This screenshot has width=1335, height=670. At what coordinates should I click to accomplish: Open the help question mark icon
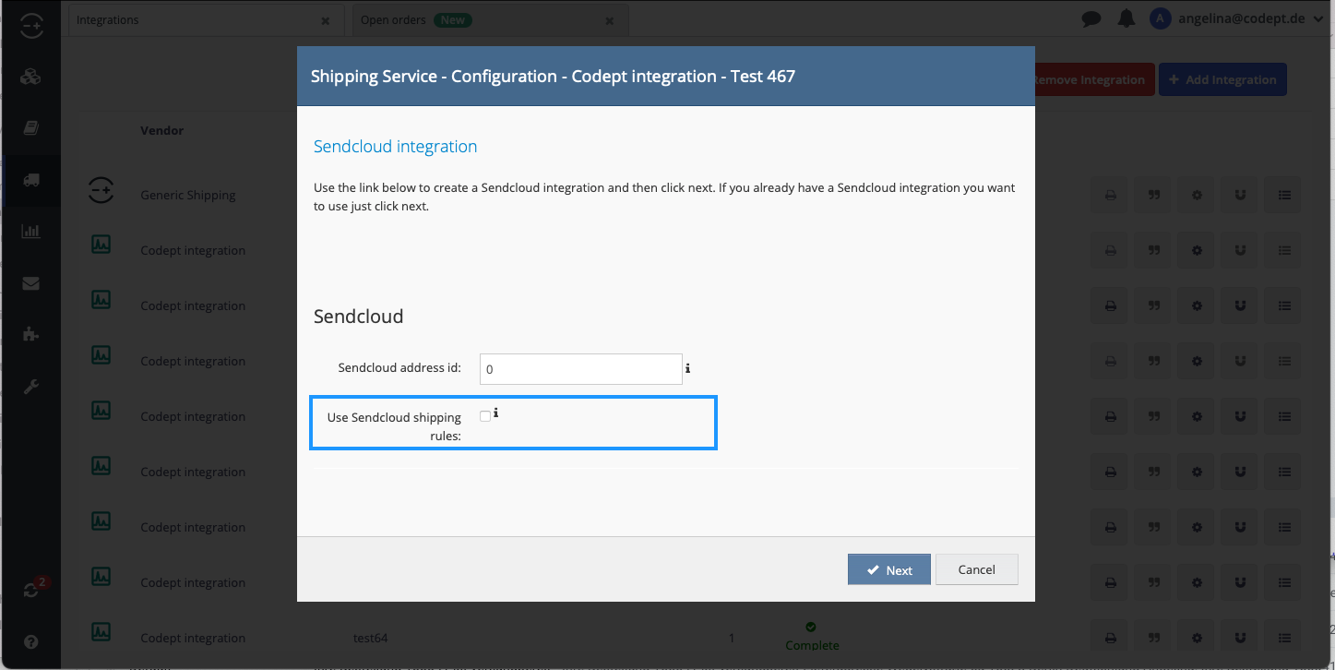click(30, 641)
